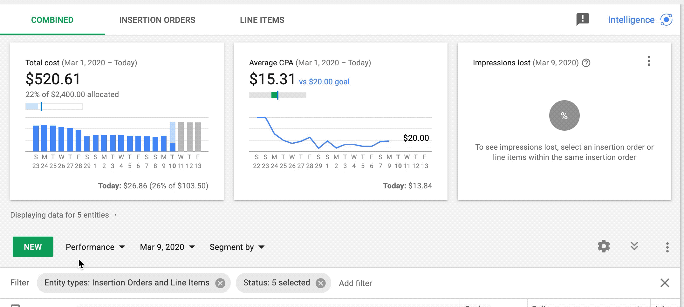Switch to the Line Items tab

[x=262, y=20]
